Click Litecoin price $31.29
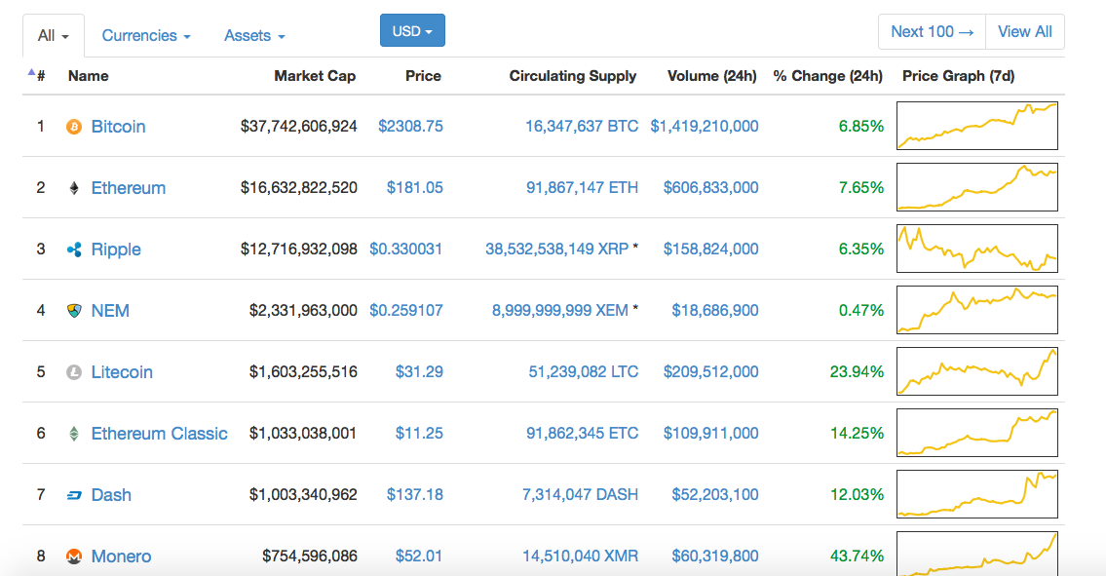The width and height of the screenshot is (1106, 576). [x=419, y=372]
